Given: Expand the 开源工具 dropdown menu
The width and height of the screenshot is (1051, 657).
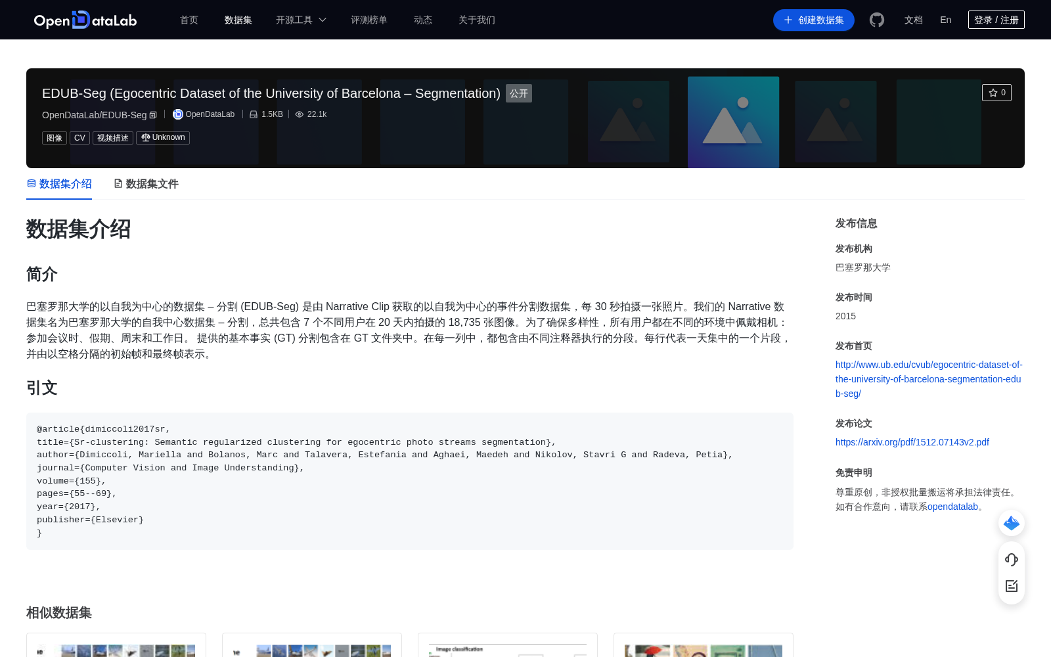Looking at the screenshot, I should tap(301, 20).
